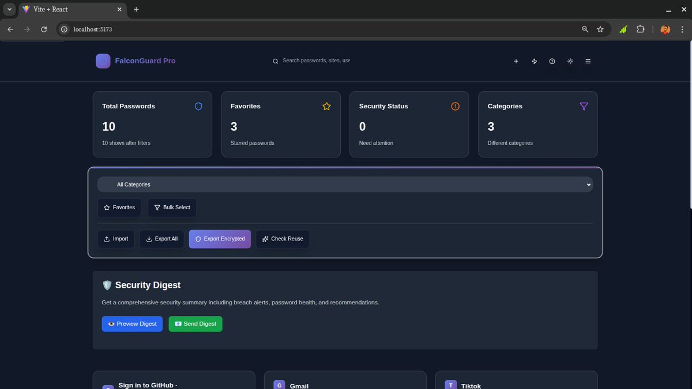
Task: Enable Bulk Select mode
Action: (x=172, y=207)
